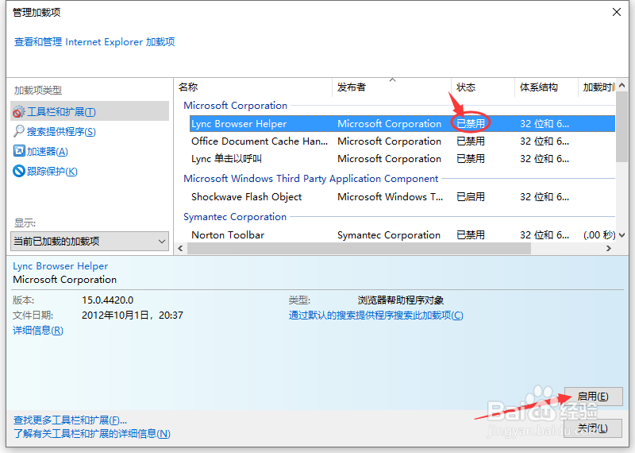
Task: Select the Shockwave Flash Object row
Action: [x=402, y=196]
